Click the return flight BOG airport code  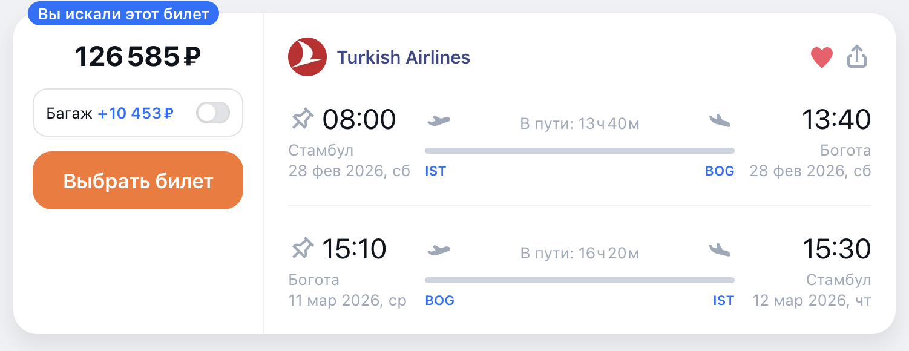[439, 301]
